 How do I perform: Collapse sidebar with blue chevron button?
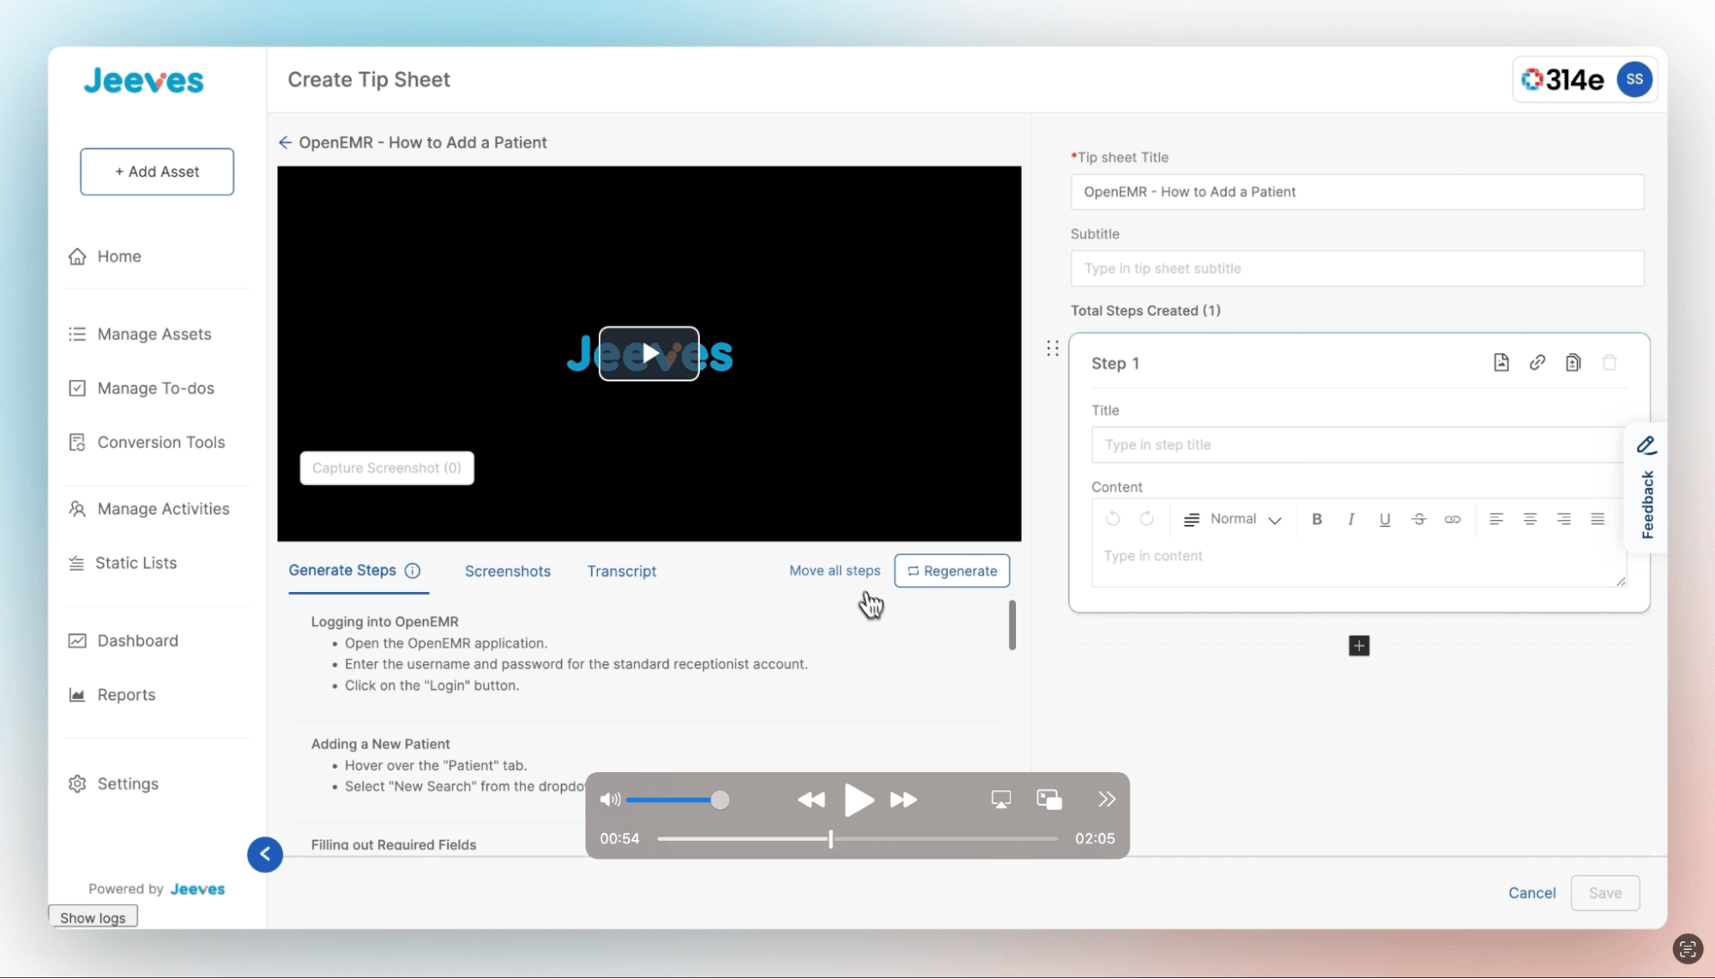click(265, 855)
